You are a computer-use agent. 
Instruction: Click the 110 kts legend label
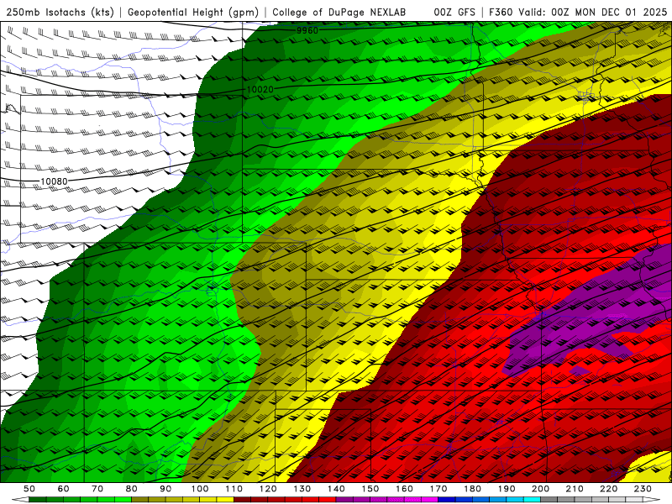[x=234, y=489]
